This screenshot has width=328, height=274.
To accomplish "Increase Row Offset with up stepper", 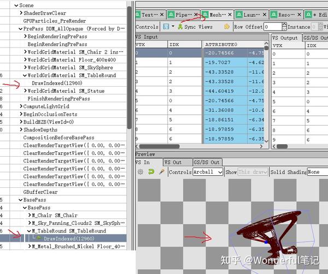I will pyautogui.click(x=284, y=25).
